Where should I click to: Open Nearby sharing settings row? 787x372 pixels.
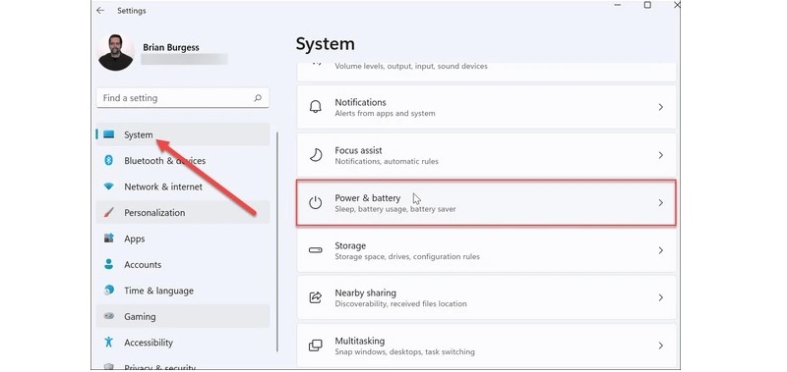pyautogui.click(x=486, y=298)
